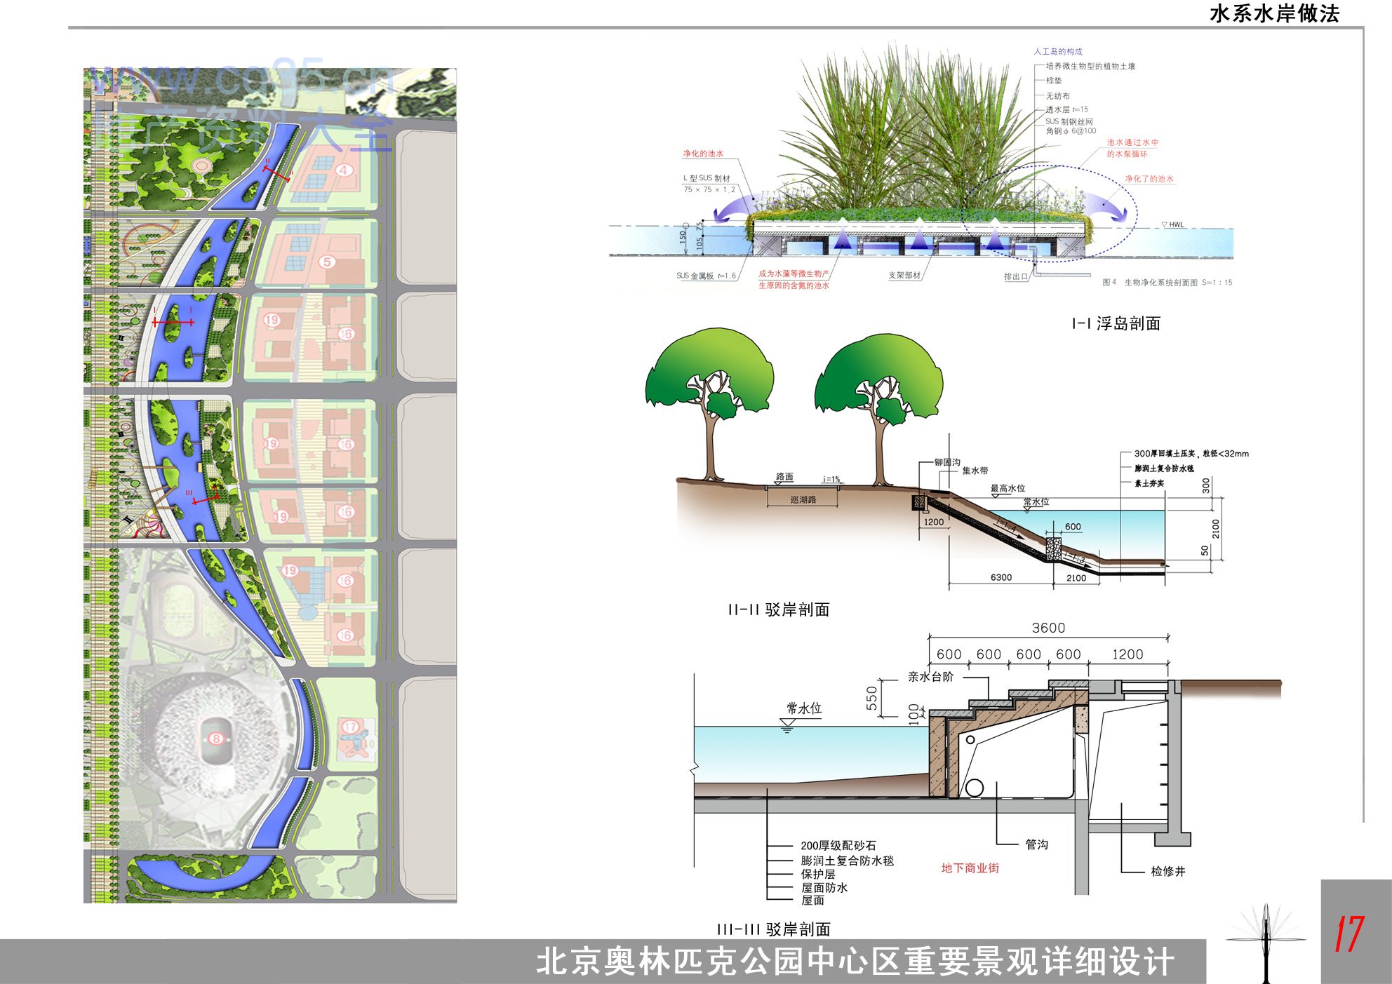Click the circled number 4 map marker
The image size is (1392, 984).
tap(344, 170)
